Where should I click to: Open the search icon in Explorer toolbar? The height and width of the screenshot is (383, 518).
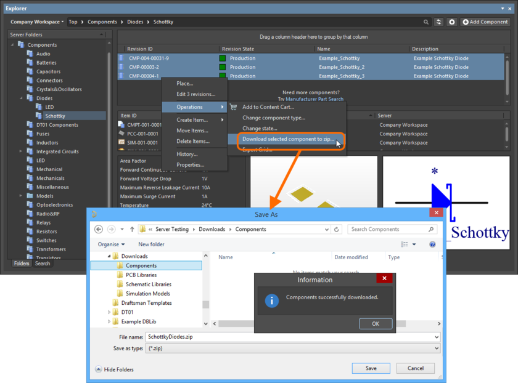coord(426,22)
